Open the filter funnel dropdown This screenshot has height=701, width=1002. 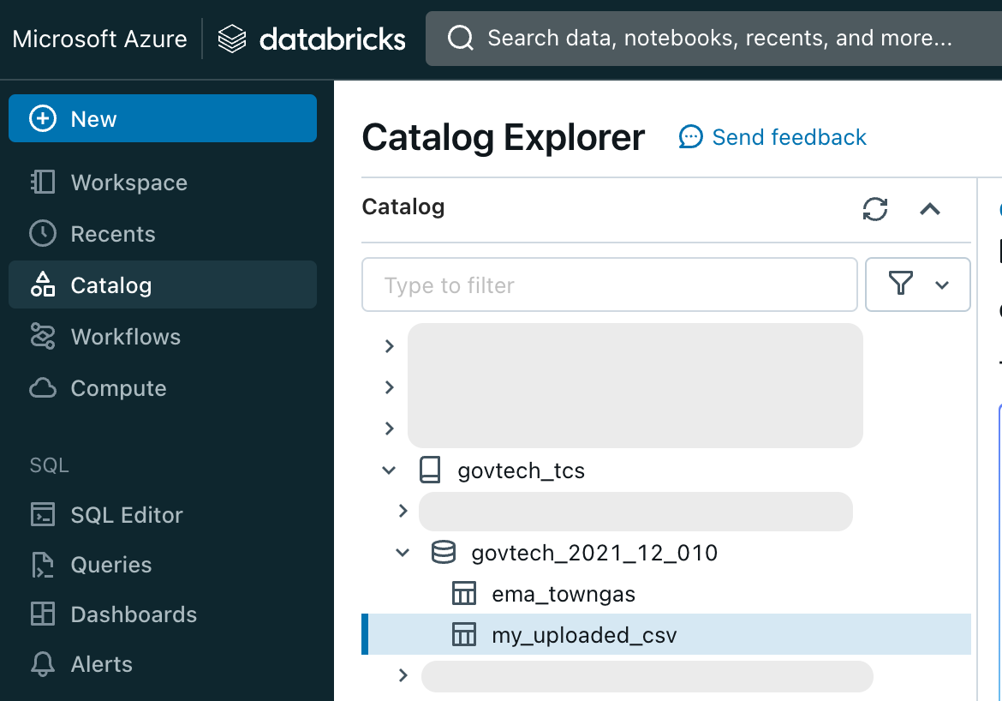(918, 285)
